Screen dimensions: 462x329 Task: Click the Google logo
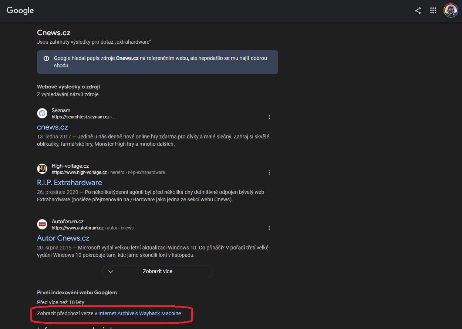pyautogui.click(x=20, y=10)
